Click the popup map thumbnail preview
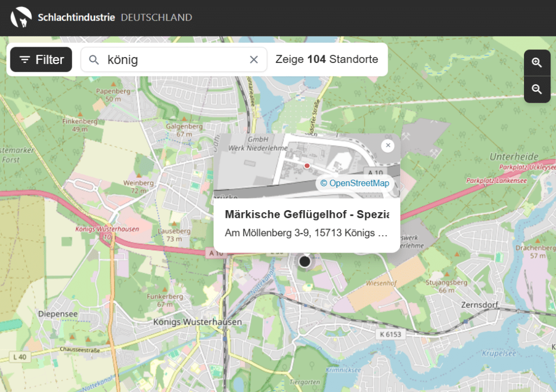The height and width of the screenshot is (392, 556). pos(307,166)
